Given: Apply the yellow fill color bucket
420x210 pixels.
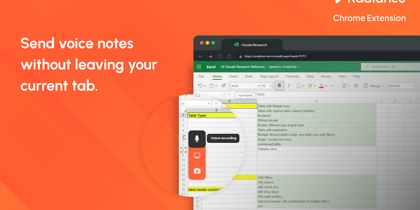Looking at the screenshot, I should [x=310, y=86].
